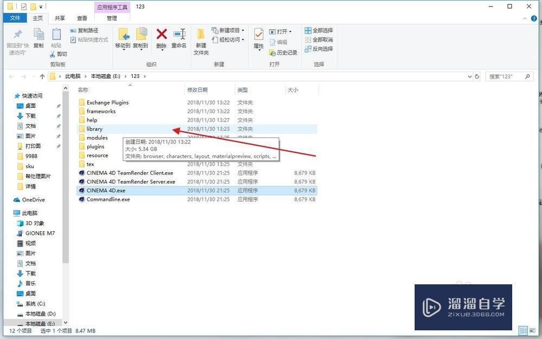Click 粘贴快捷方式 paste shortcut
This screenshot has height=339, width=542.
pyautogui.click(x=89, y=40)
